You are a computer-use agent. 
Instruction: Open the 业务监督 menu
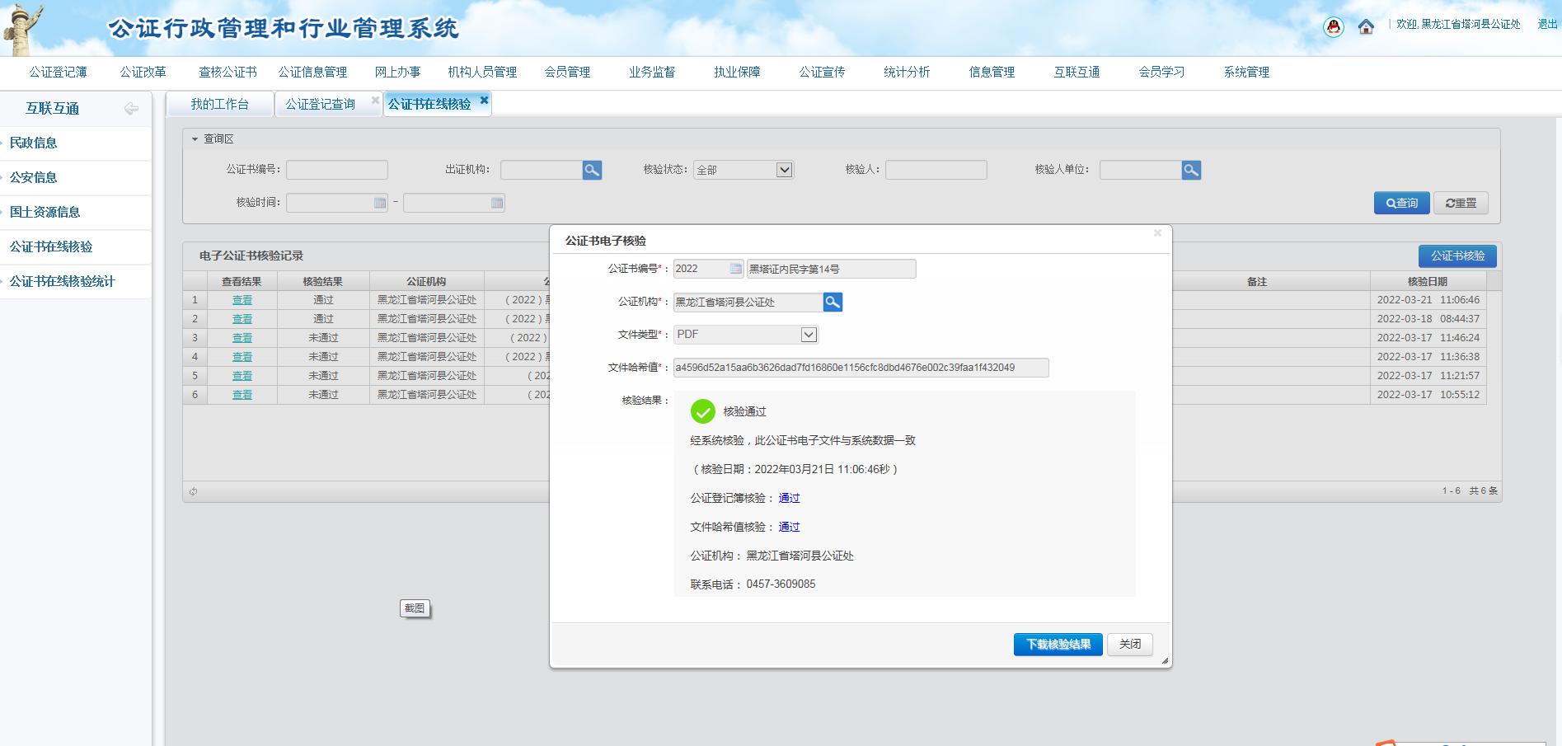click(x=652, y=72)
